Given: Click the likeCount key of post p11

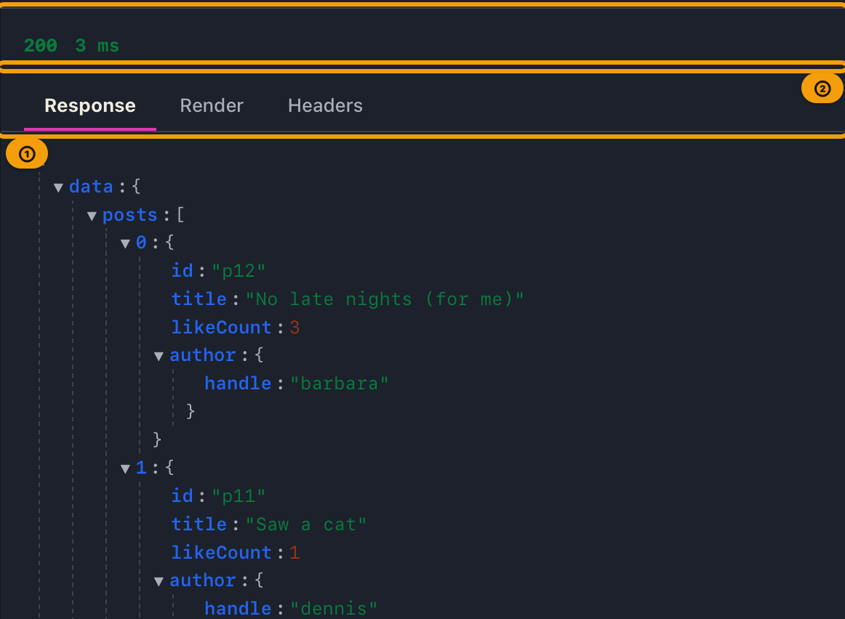Looking at the screenshot, I should click(222, 553).
